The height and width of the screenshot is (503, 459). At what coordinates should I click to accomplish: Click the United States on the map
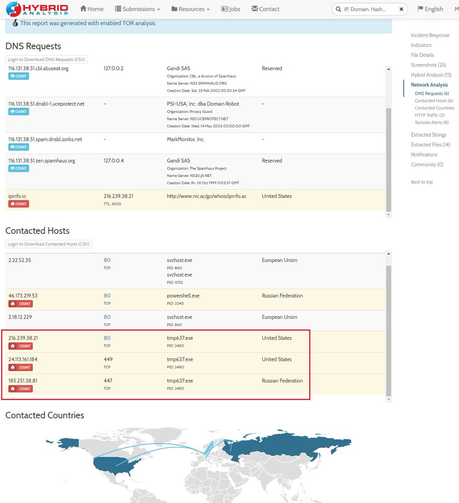click(x=114, y=465)
